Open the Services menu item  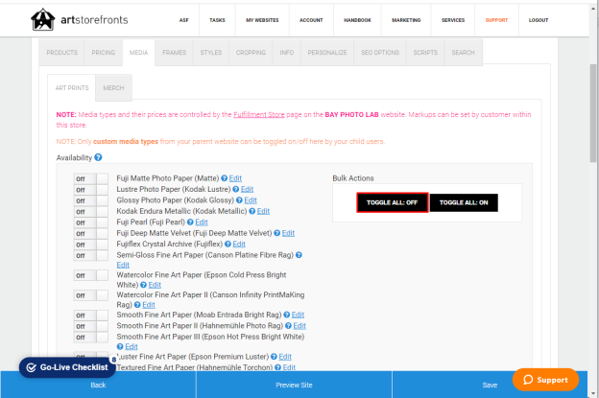tap(453, 20)
